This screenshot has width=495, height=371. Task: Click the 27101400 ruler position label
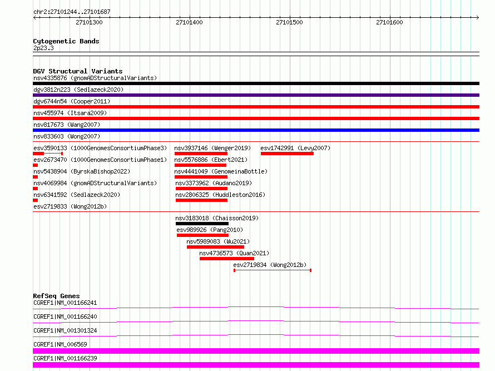coord(189,22)
